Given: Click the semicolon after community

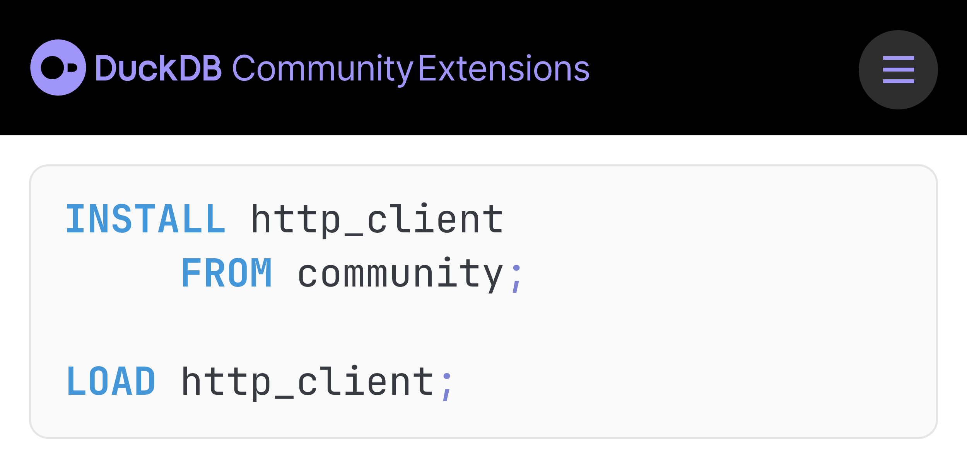Looking at the screenshot, I should point(516,278).
